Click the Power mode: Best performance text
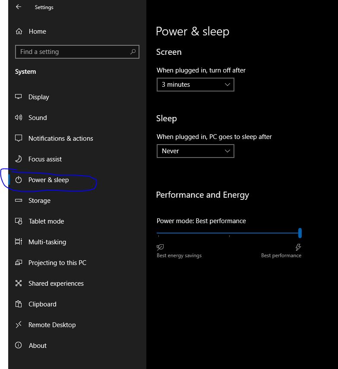 coord(201,221)
